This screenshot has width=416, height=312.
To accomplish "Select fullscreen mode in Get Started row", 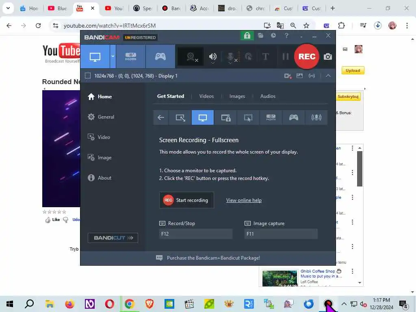I will 203,117.
